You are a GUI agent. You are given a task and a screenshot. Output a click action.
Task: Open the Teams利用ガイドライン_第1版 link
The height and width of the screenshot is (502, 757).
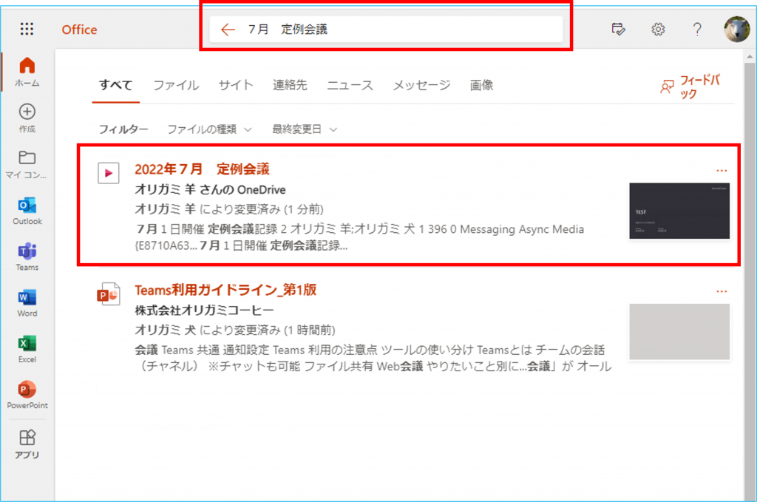[225, 290]
